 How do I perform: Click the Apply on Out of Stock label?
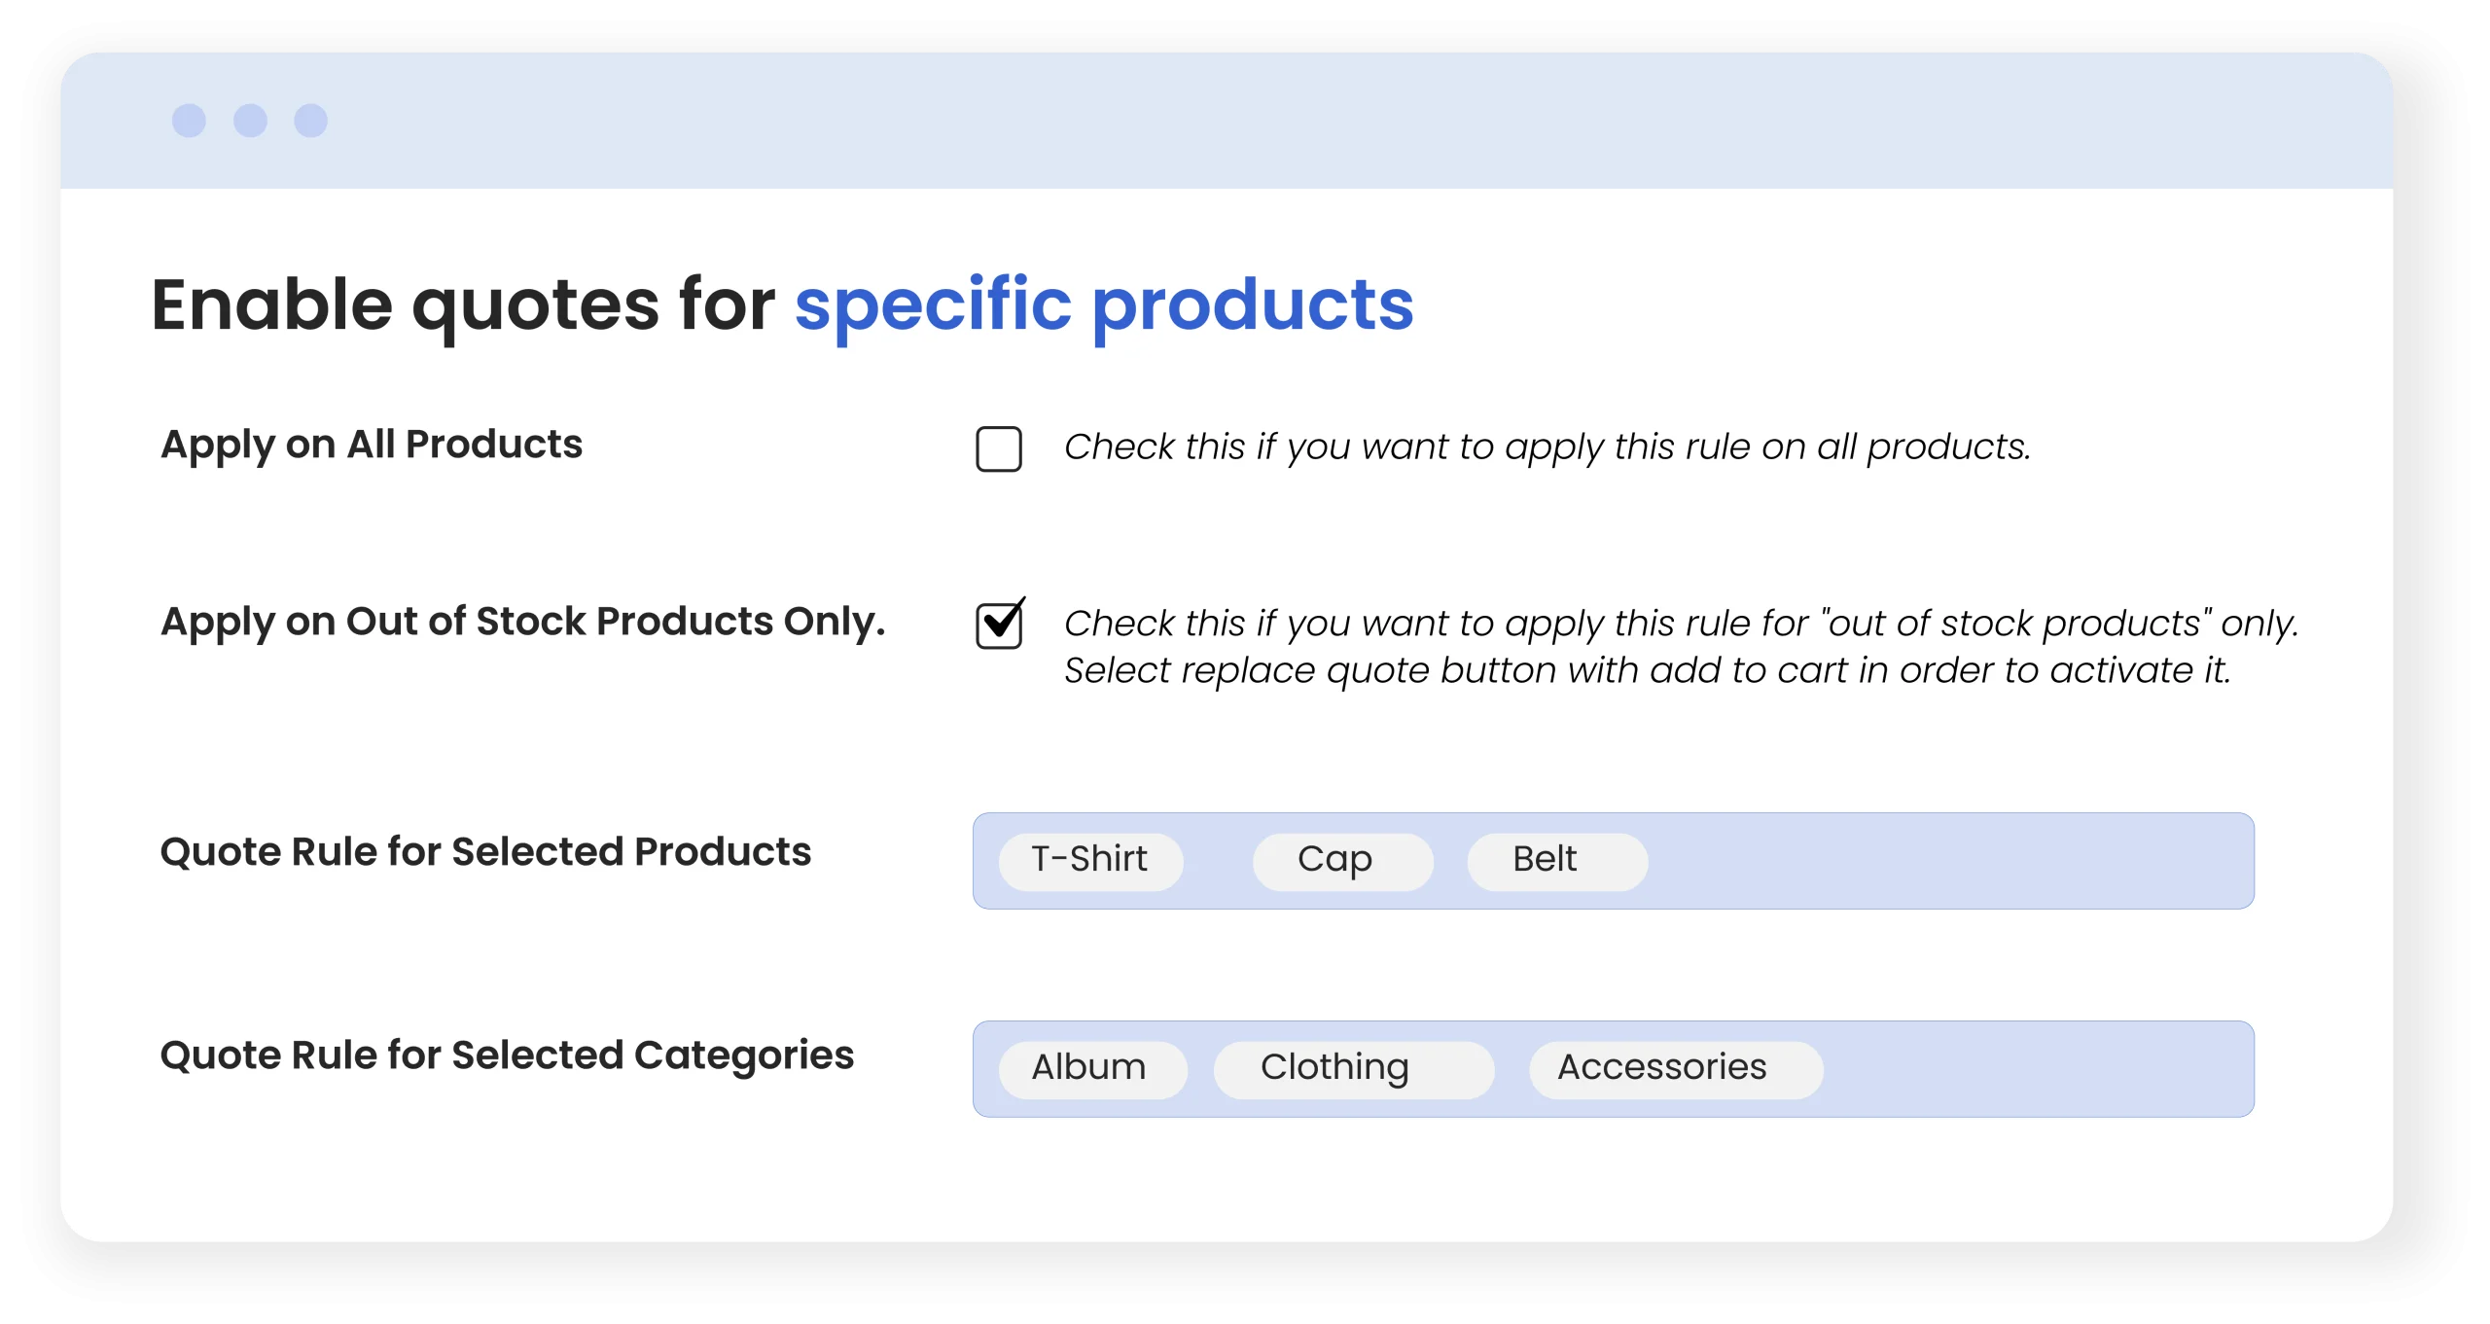(523, 622)
